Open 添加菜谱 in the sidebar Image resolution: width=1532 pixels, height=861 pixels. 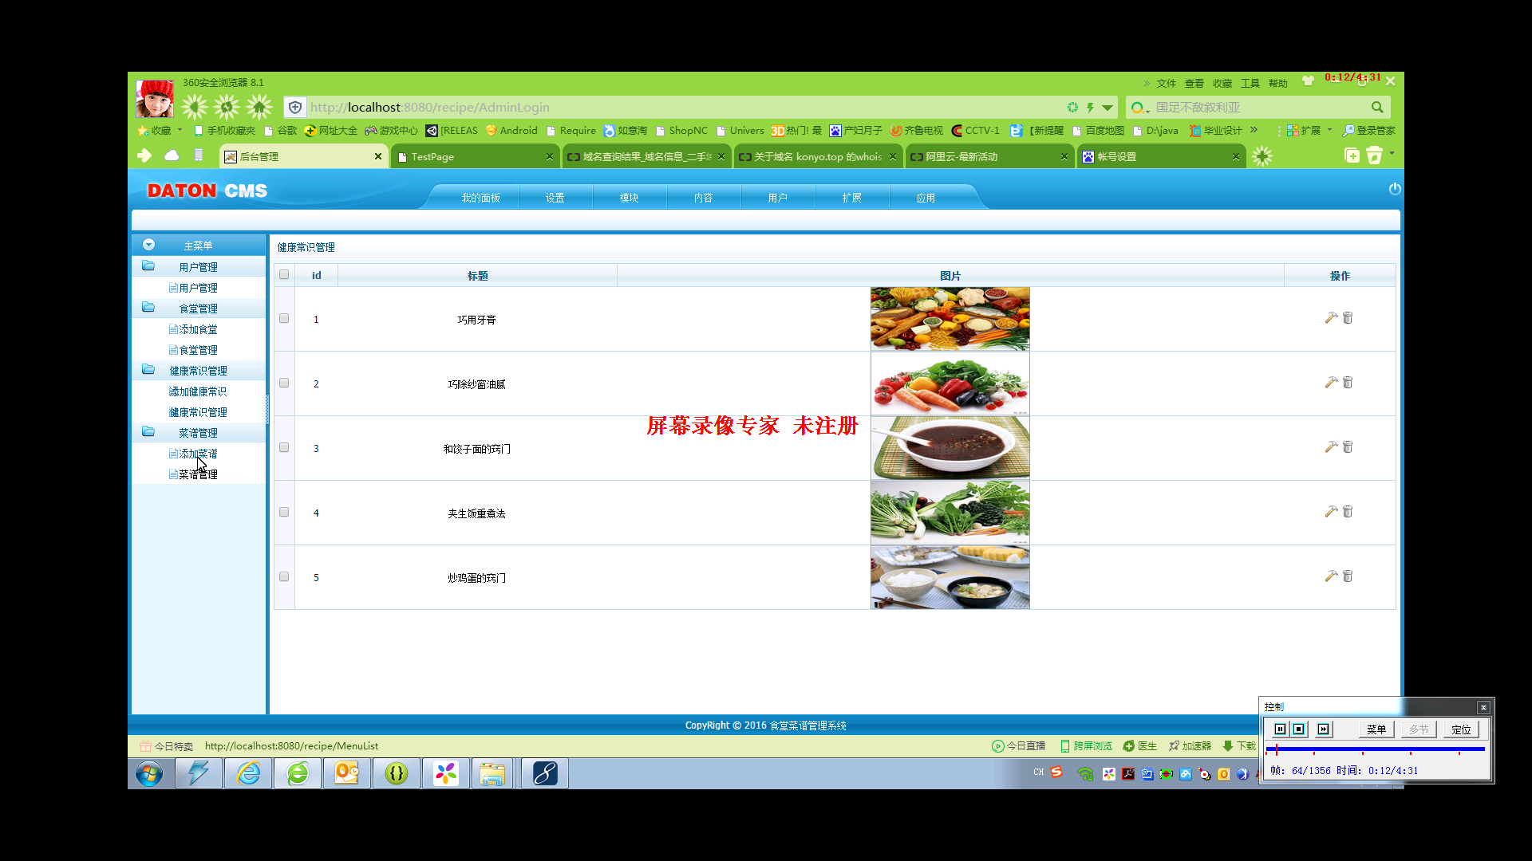198,454
